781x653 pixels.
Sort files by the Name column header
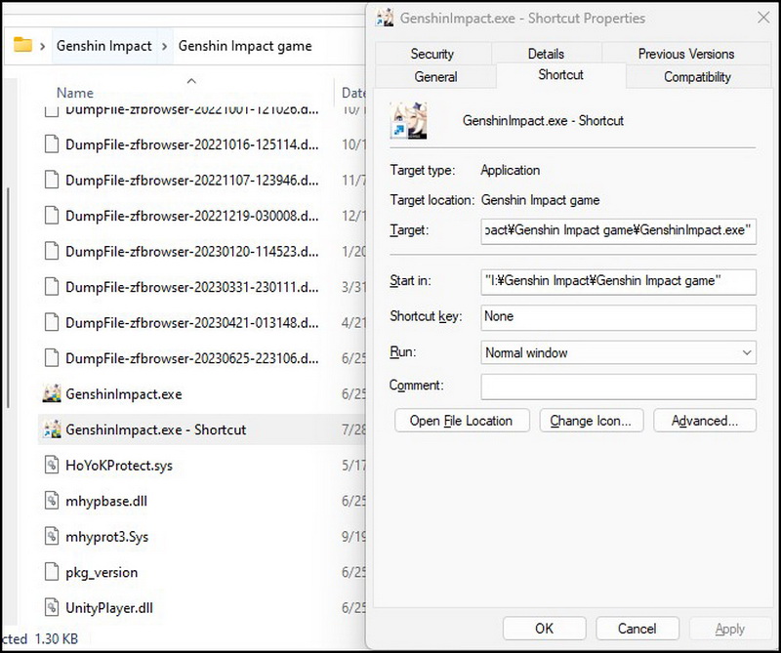tap(75, 93)
